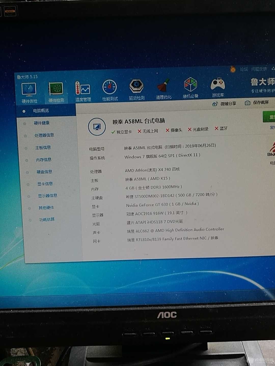Click 保存截屏 camera button
Viewport: 275px width, 366px height.
(257, 102)
